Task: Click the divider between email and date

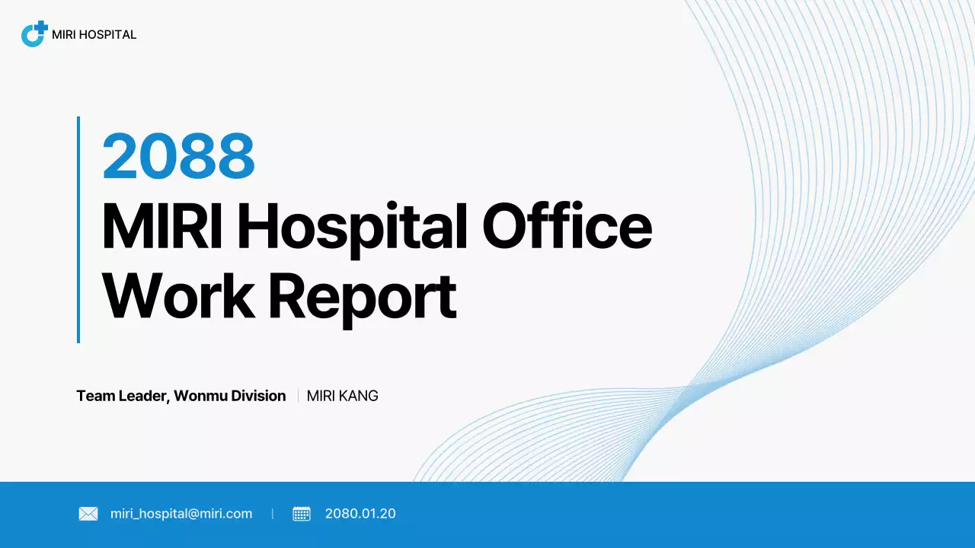Action: pos(272,514)
